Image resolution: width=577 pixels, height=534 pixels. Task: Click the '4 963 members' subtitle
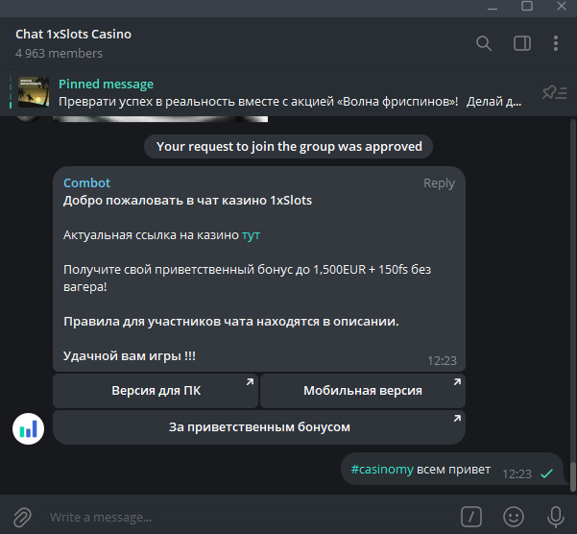(59, 54)
